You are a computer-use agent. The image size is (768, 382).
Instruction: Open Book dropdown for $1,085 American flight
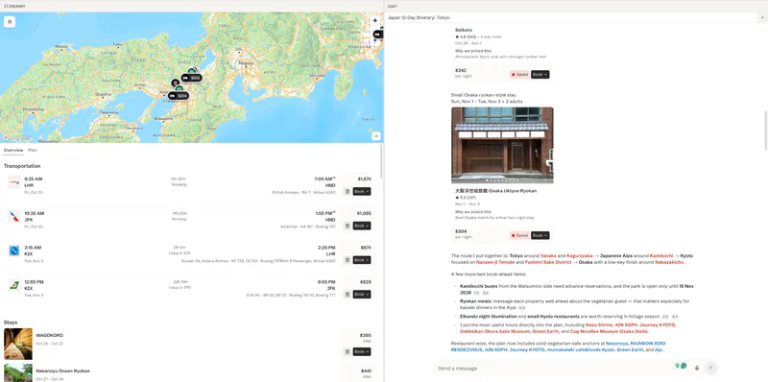362,226
